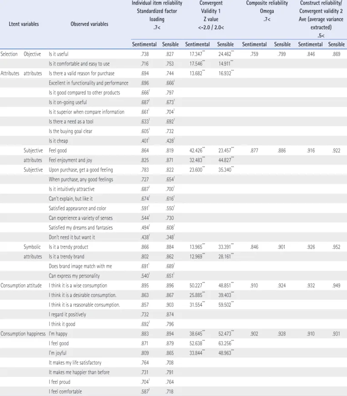The image size is (347, 396).
Task: Click 'I think it good' label
Action: point(62,324)
